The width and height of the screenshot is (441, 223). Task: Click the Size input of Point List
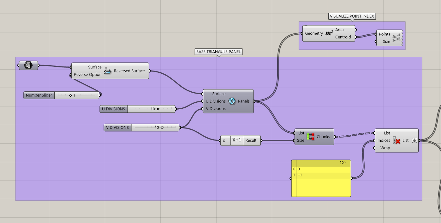coord(386,42)
